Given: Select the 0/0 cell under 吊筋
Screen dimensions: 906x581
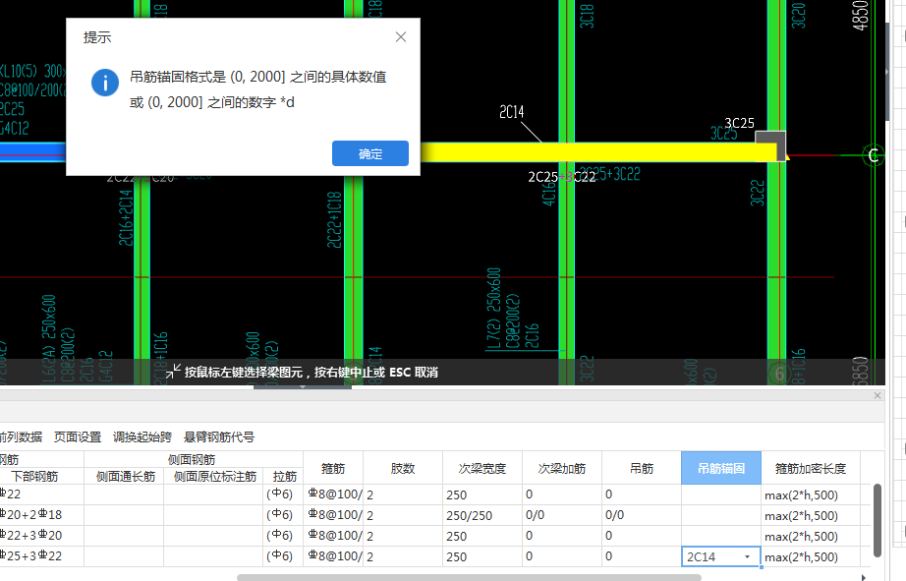Looking at the screenshot, I should point(642,515).
